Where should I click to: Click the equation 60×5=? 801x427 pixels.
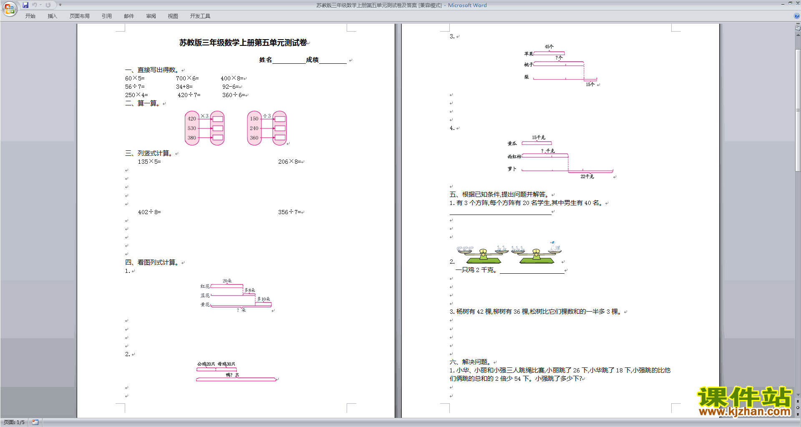point(135,78)
